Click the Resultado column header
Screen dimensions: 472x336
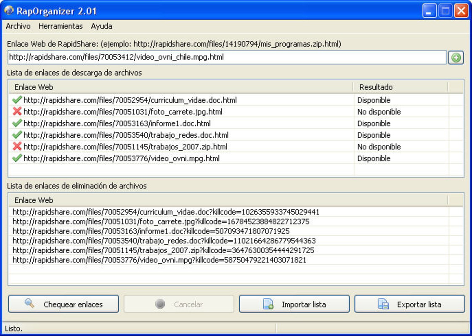pos(400,87)
